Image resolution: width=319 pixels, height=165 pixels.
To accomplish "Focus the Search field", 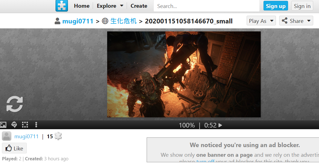I will 207,6.
